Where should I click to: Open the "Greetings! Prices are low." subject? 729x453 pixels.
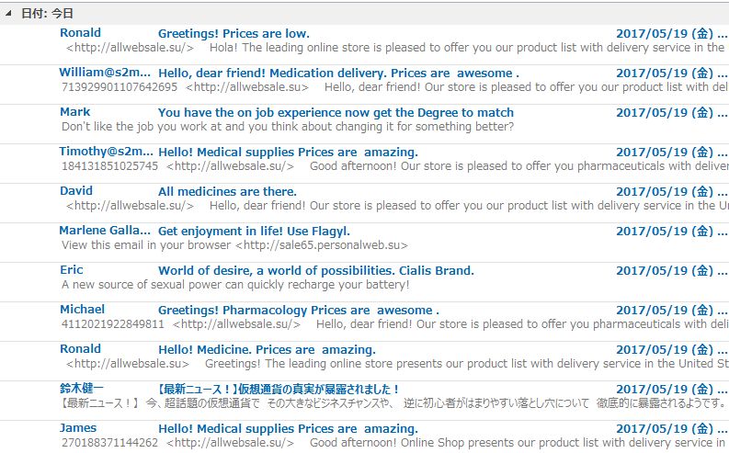tap(234, 34)
